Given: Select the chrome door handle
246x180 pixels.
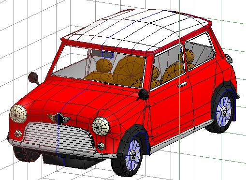Looking at the screenshot, I should [x=182, y=84].
